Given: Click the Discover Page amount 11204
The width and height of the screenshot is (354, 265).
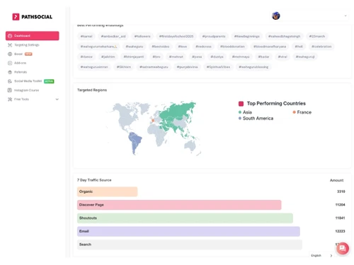Looking at the screenshot, I should pyautogui.click(x=340, y=205).
